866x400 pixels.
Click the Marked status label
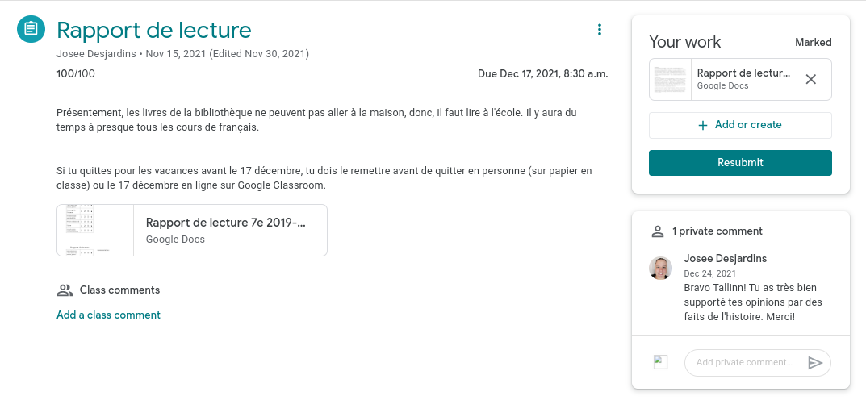pyautogui.click(x=813, y=42)
